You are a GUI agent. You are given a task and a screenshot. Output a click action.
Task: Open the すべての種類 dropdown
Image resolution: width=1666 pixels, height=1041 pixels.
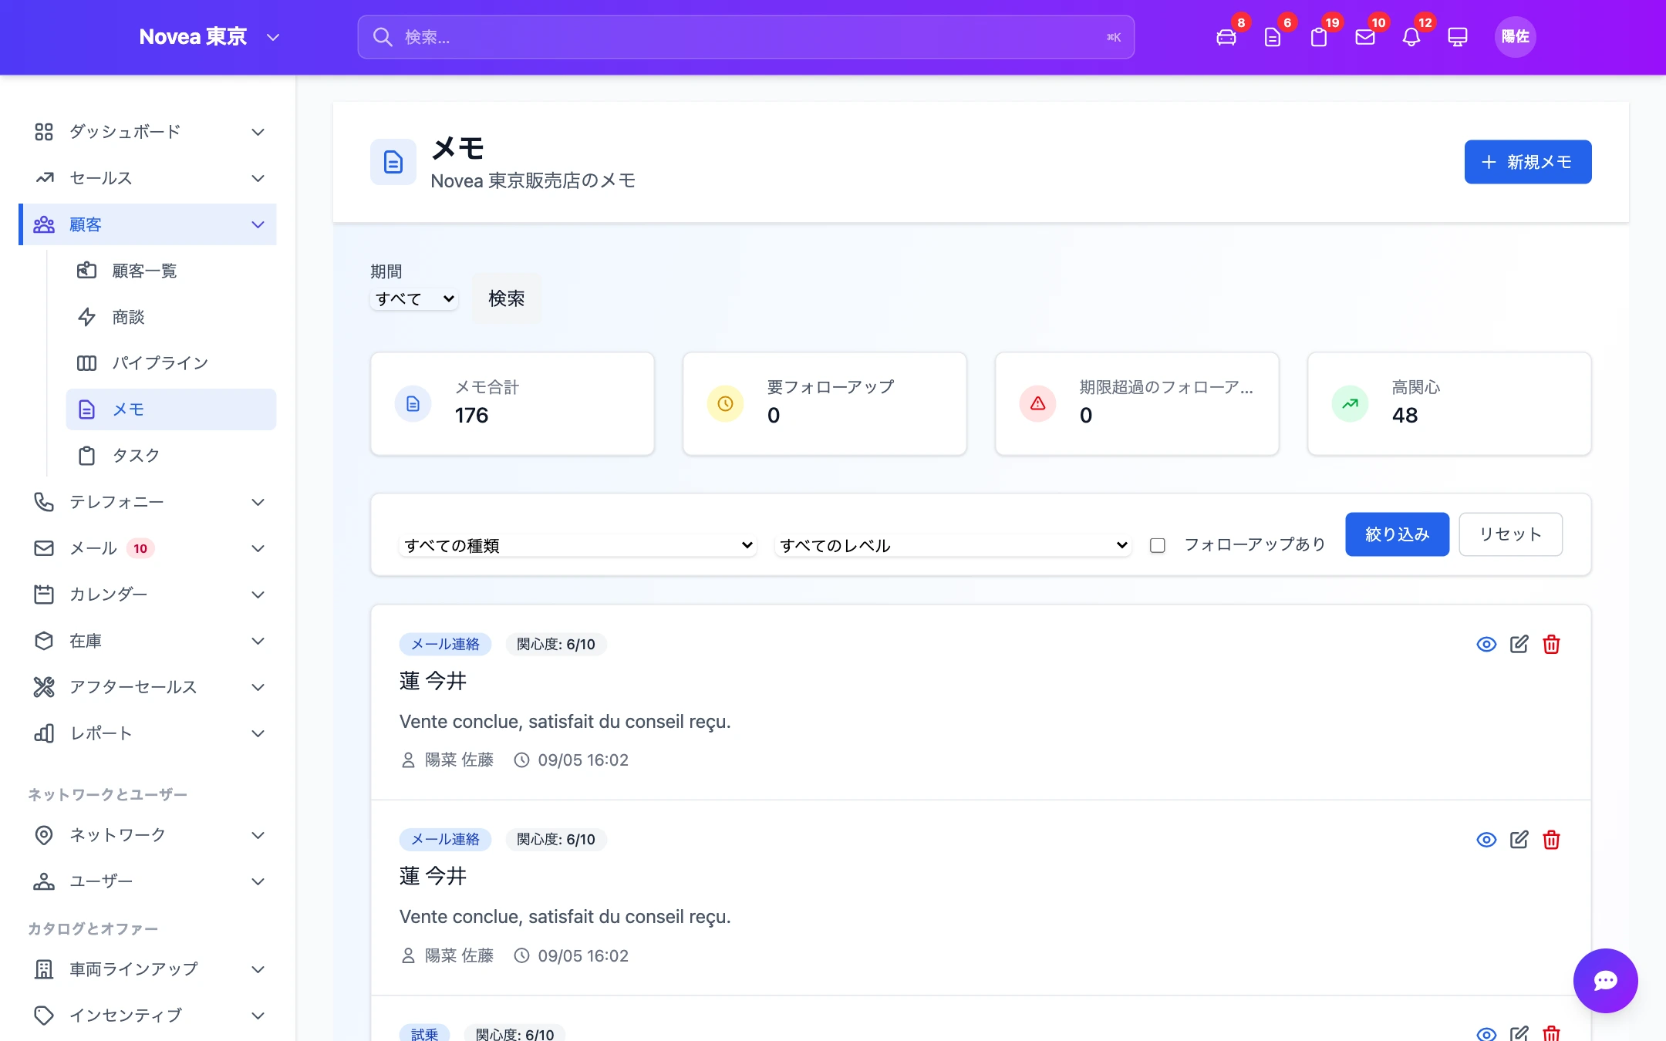click(x=578, y=545)
